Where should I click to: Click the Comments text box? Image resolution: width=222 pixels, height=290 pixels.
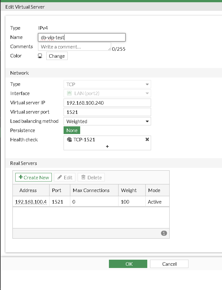(x=74, y=47)
